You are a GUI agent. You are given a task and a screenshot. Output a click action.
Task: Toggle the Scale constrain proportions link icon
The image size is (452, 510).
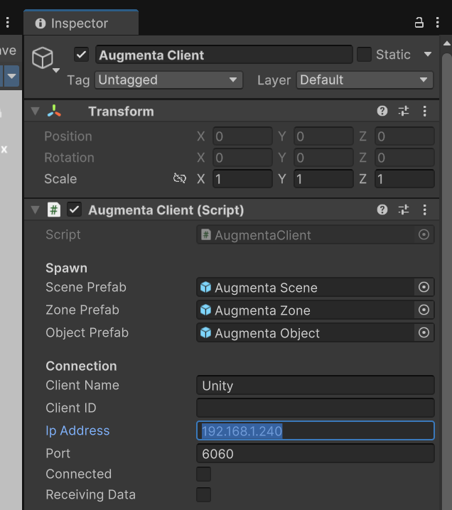point(180,179)
